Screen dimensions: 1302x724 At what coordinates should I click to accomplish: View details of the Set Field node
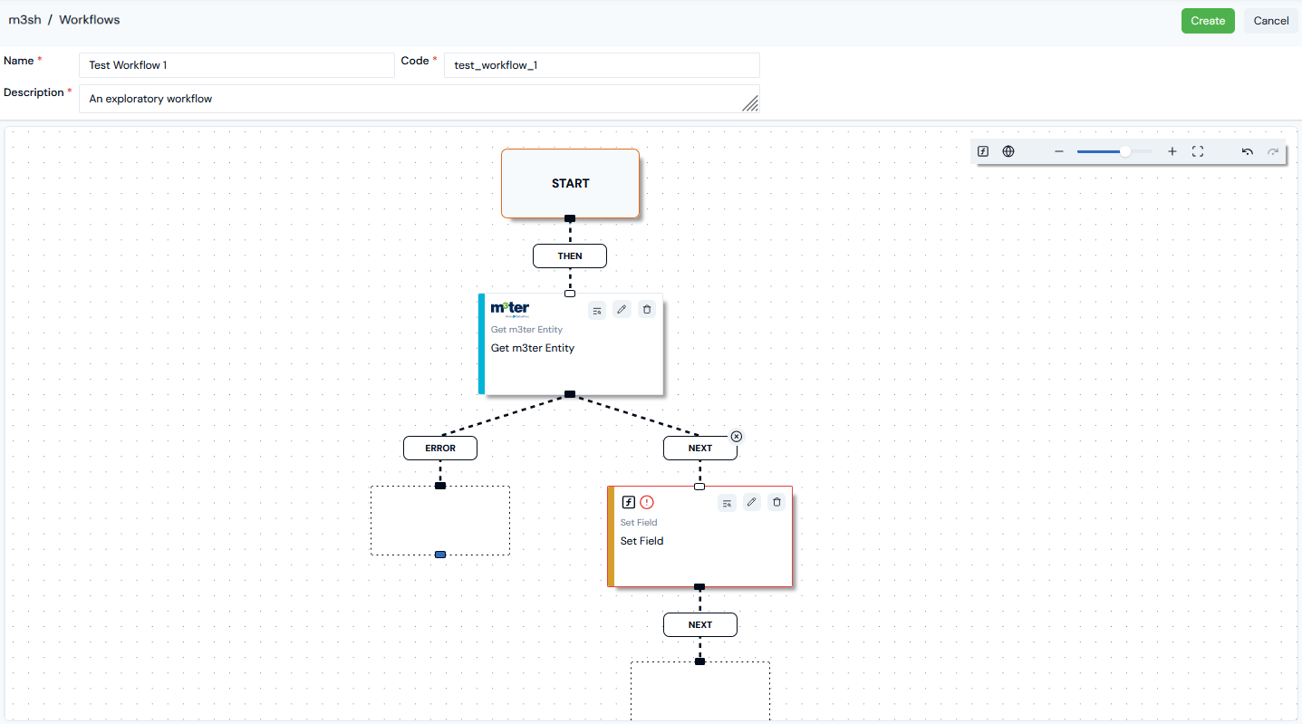727,503
